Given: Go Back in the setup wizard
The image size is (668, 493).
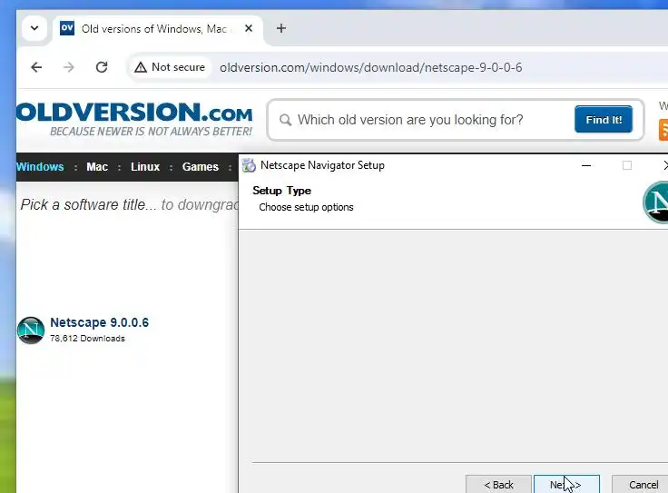Looking at the screenshot, I should (498, 484).
